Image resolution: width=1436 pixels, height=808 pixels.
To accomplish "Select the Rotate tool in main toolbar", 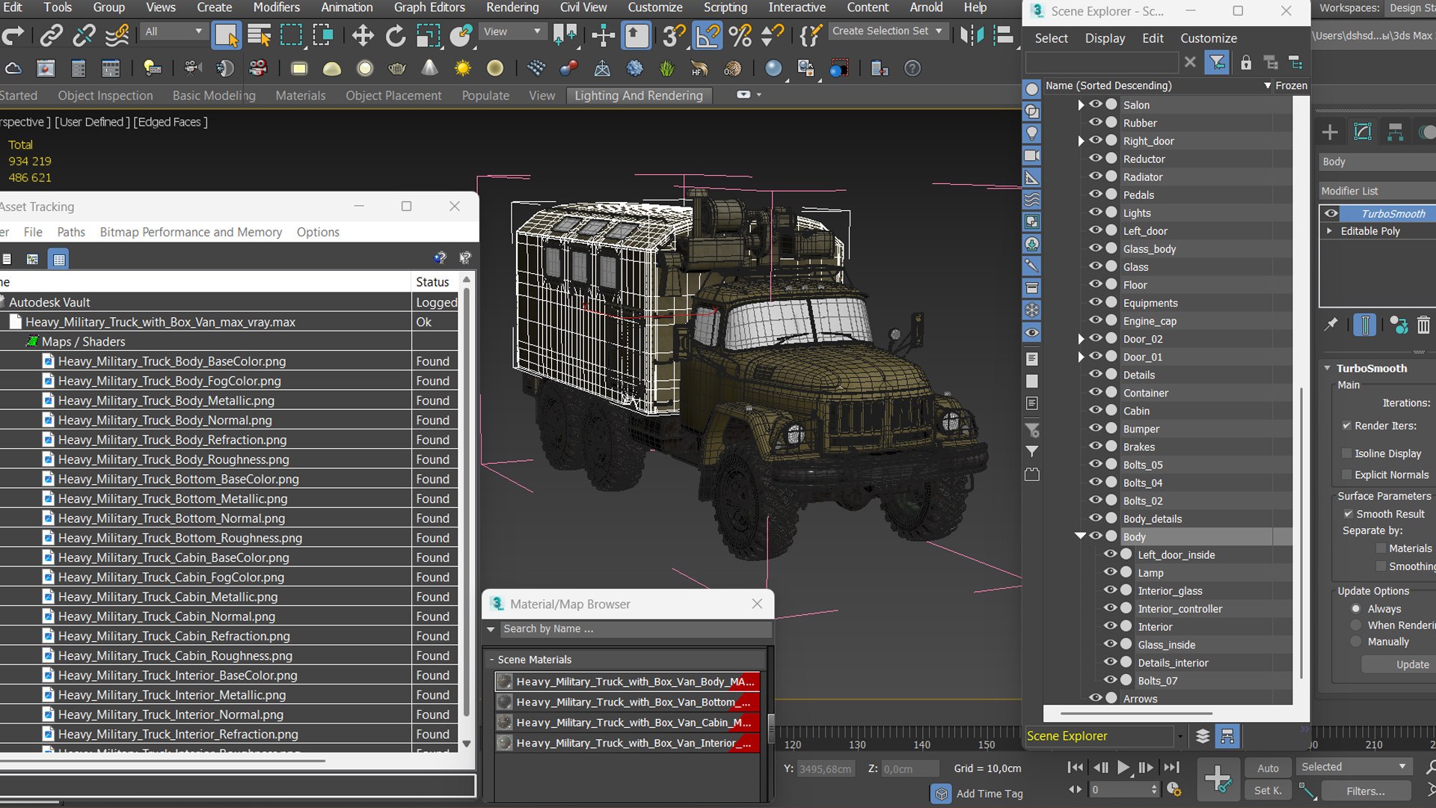I will click(396, 35).
